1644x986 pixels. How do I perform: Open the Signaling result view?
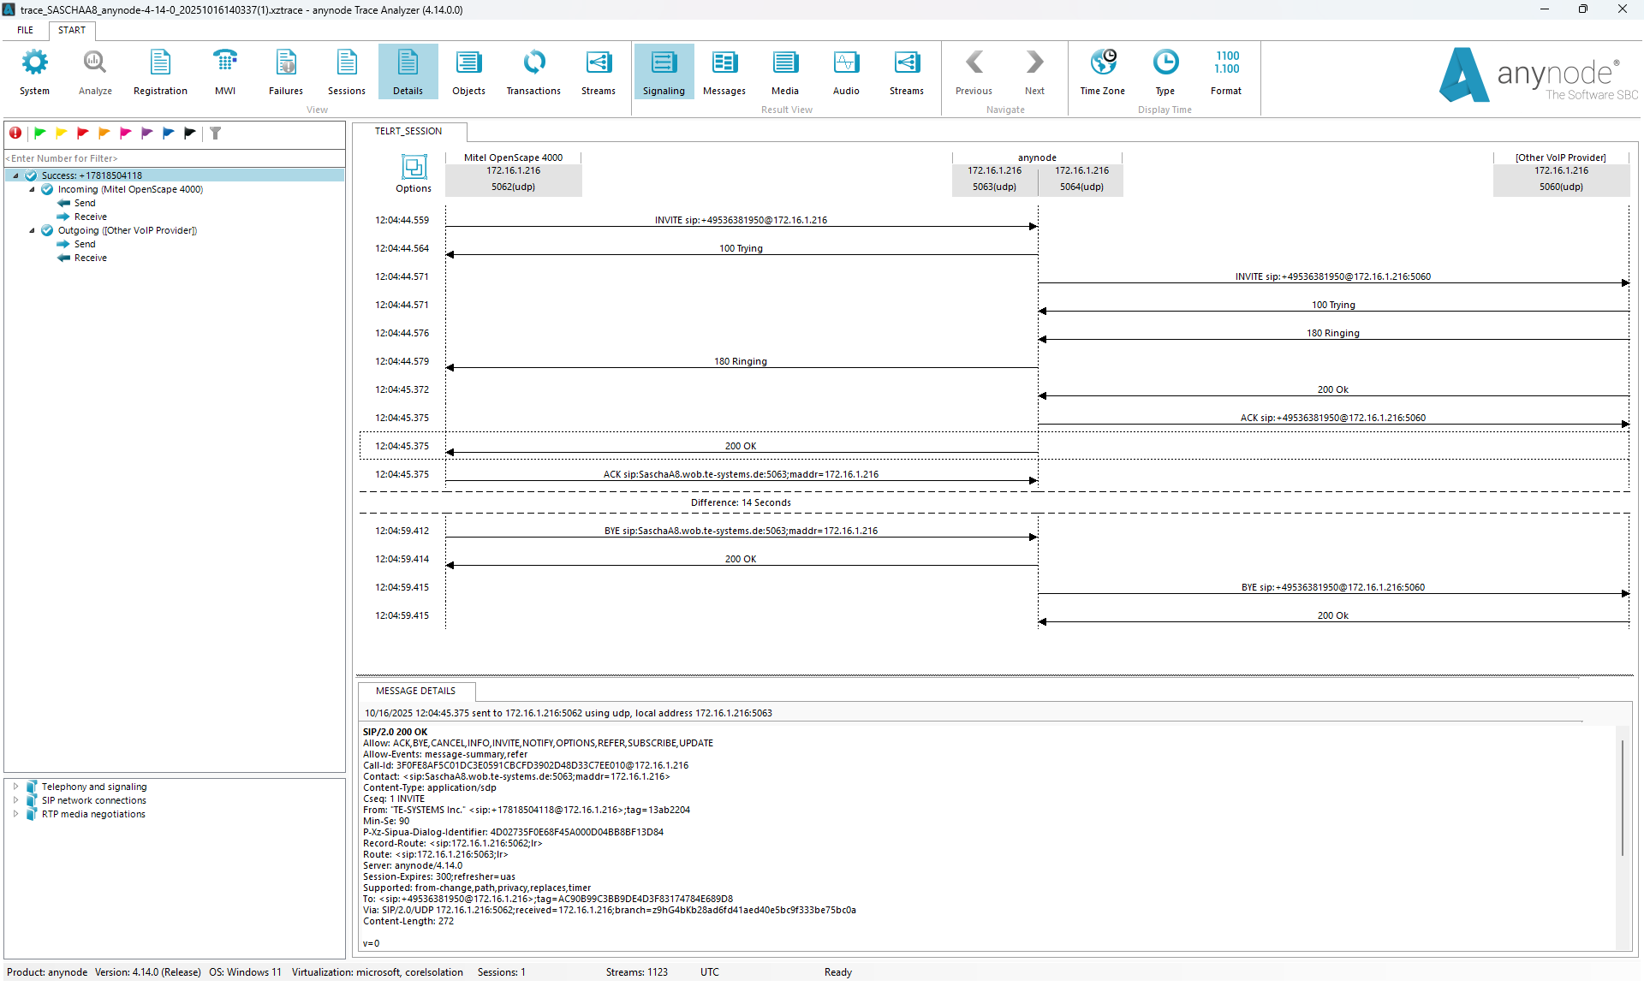coord(663,72)
